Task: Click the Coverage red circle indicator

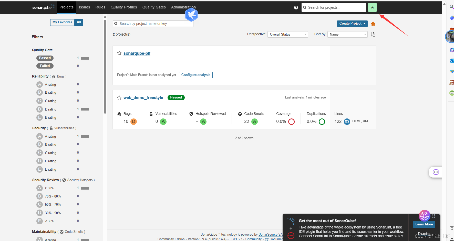Action: click(x=291, y=122)
